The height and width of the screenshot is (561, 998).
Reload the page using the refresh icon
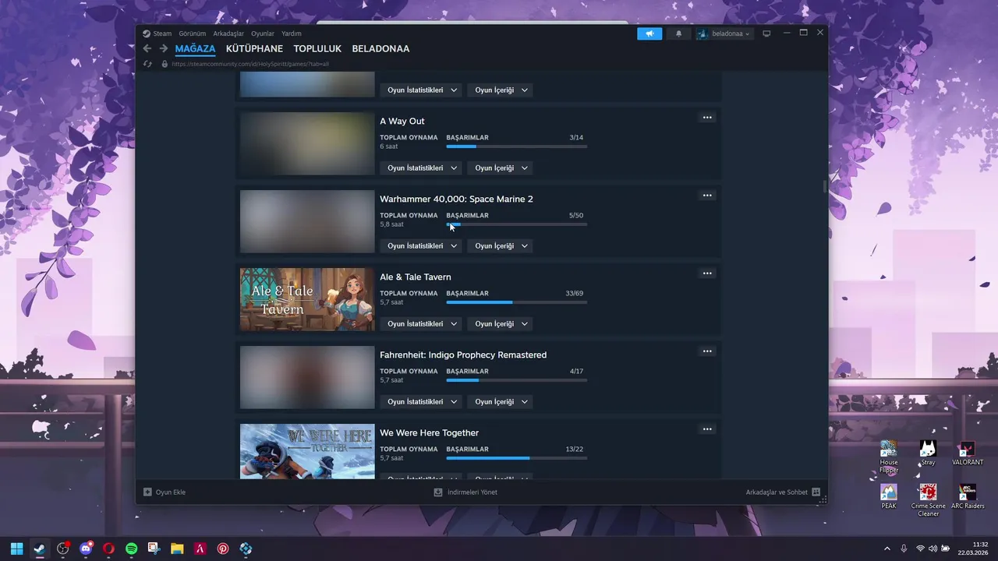[147, 64]
